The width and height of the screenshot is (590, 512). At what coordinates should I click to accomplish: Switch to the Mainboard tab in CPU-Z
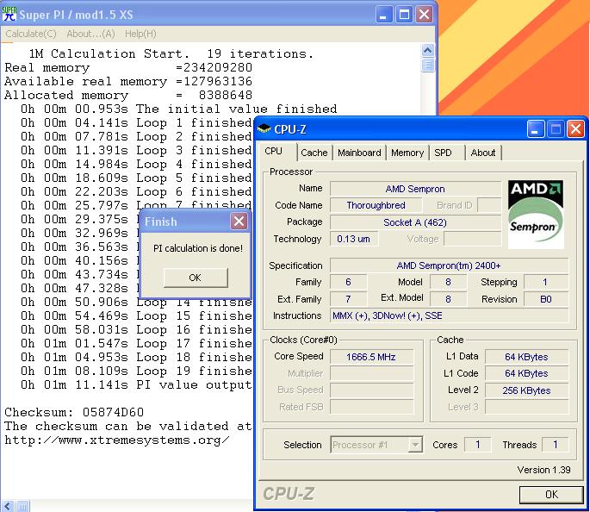click(359, 153)
